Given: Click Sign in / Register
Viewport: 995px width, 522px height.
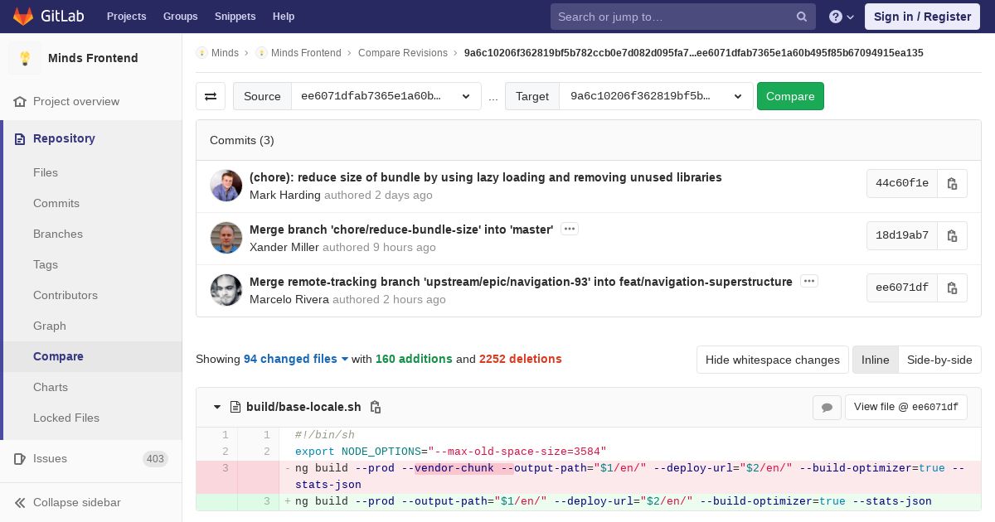Looking at the screenshot, I should coord(922,17).
